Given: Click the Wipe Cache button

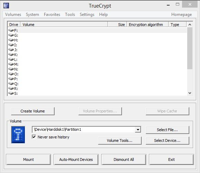Looking at the screenshot, I should pos(167,111).
